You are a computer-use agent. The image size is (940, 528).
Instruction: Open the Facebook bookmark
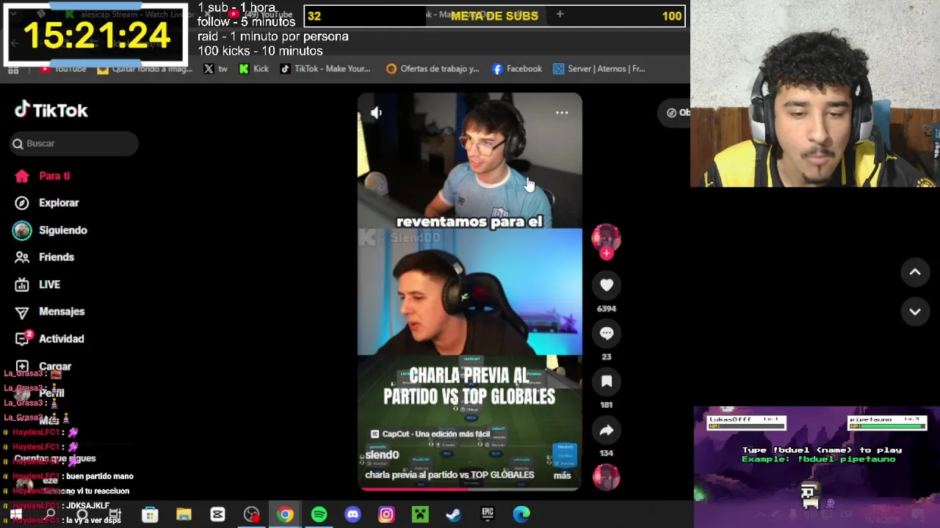click(517, 69)
